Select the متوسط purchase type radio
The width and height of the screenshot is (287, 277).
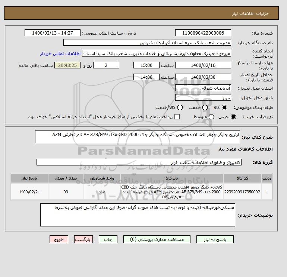[211, 117]
